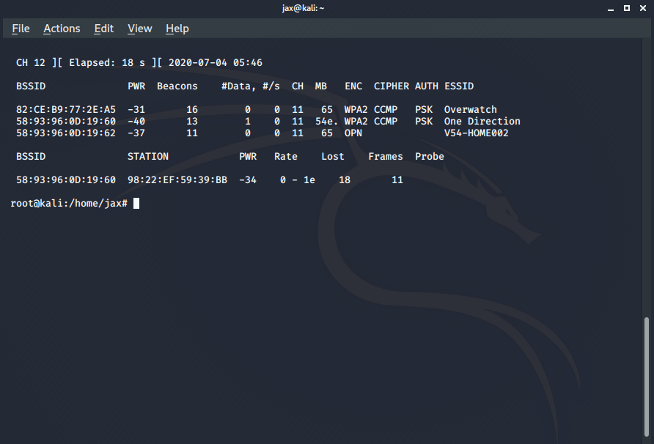Open the Edit menu
This screenshot has height=444, width=654.
pyautogui.click(x=103, y=29)
